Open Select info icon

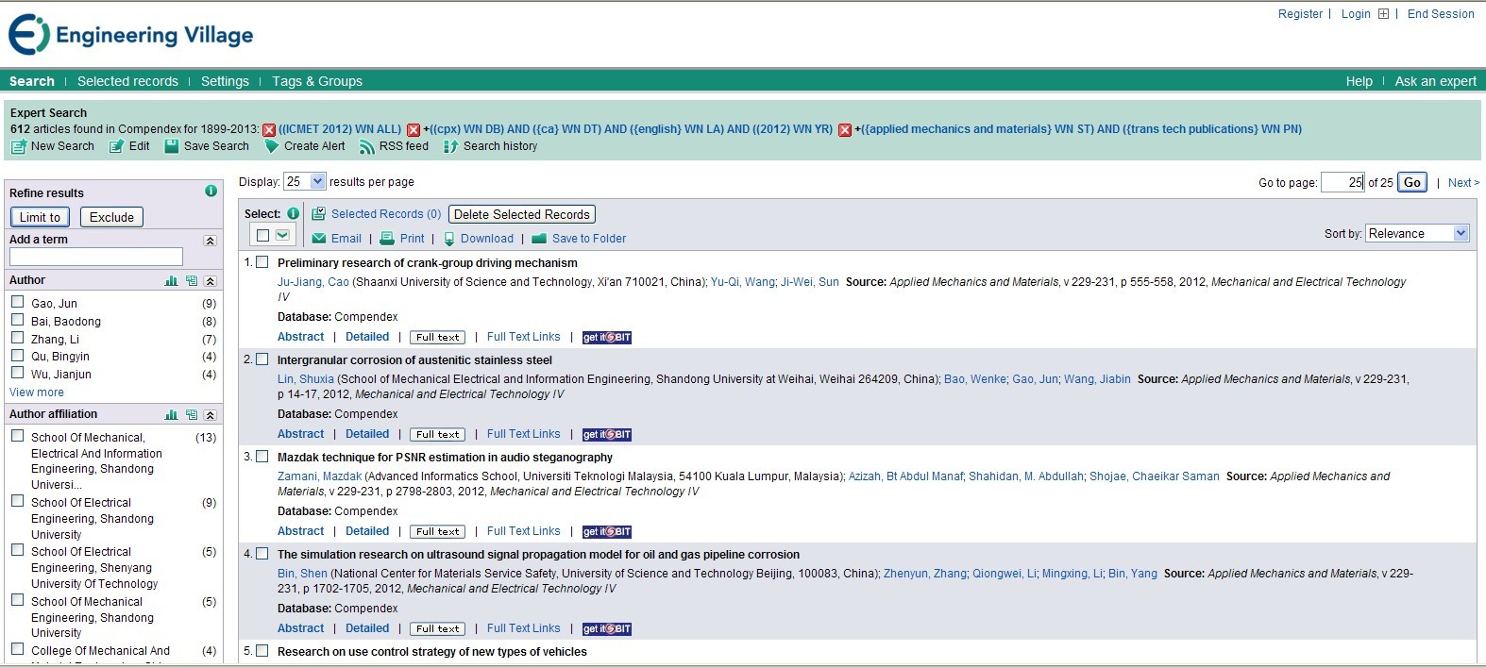293,214
